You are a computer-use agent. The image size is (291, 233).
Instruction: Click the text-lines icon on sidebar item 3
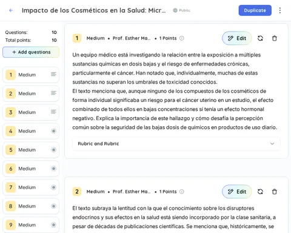click(53, 112)
